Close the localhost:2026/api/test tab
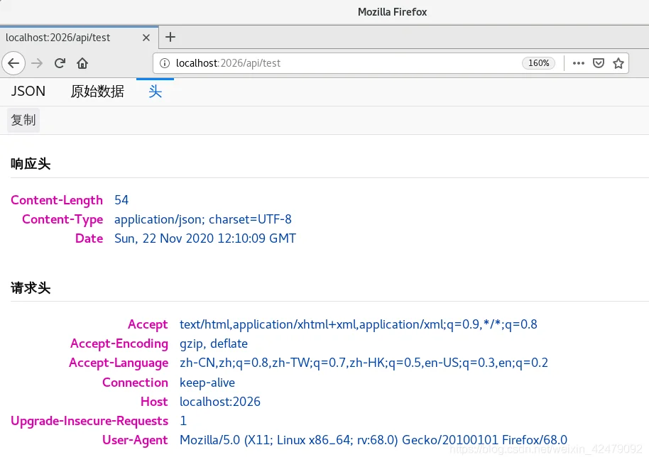The image size is (649, 462). (x=146, y=38)
